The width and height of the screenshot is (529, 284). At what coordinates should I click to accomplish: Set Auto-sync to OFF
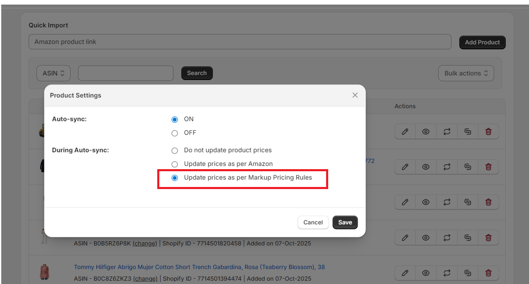tap(175, 133)
